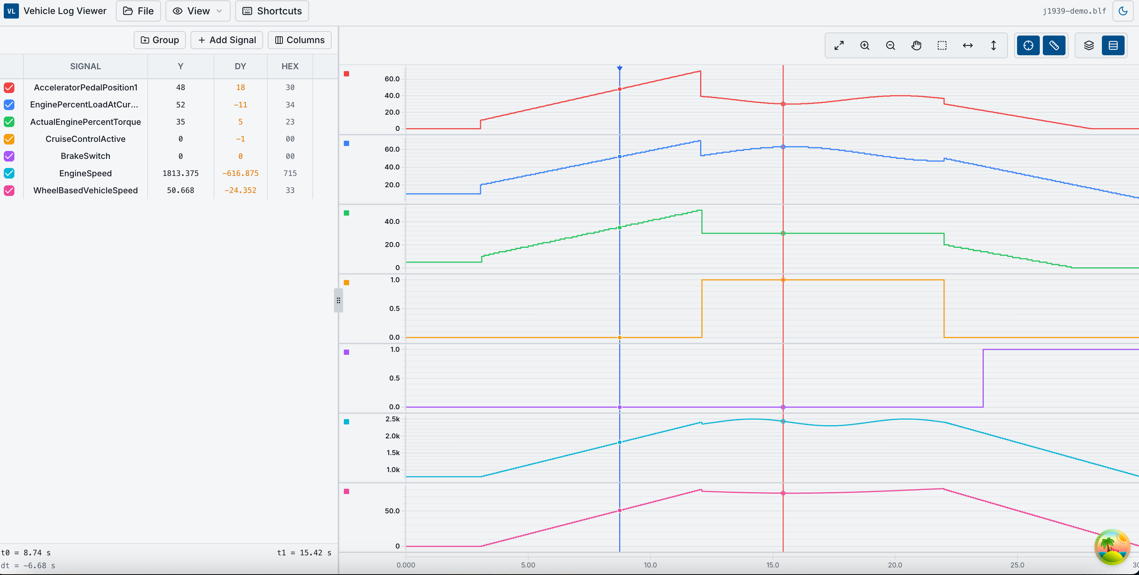This screenshot has height=575, width=1139.
Task: Uncheck the AcceleratorPedalPosition1 signal checkbox
Action: pyautogui.click(x=9, y=87)
